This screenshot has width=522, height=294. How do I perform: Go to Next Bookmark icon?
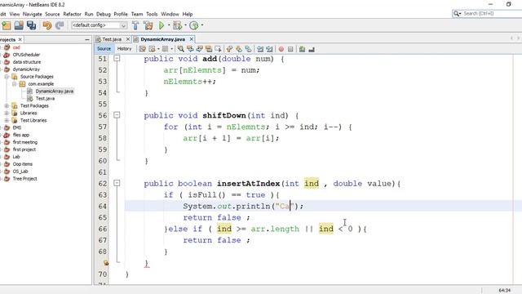tap(239, 49)
